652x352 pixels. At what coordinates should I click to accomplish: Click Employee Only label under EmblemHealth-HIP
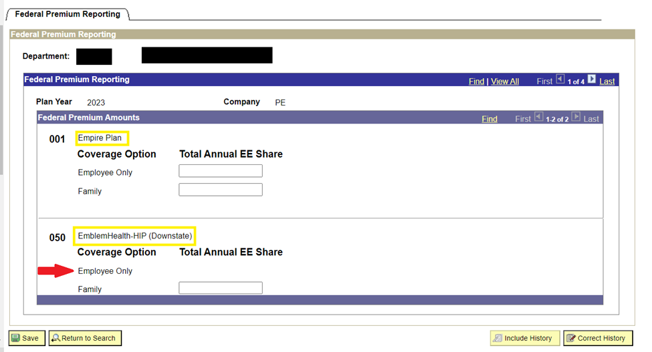coord(105,271)
